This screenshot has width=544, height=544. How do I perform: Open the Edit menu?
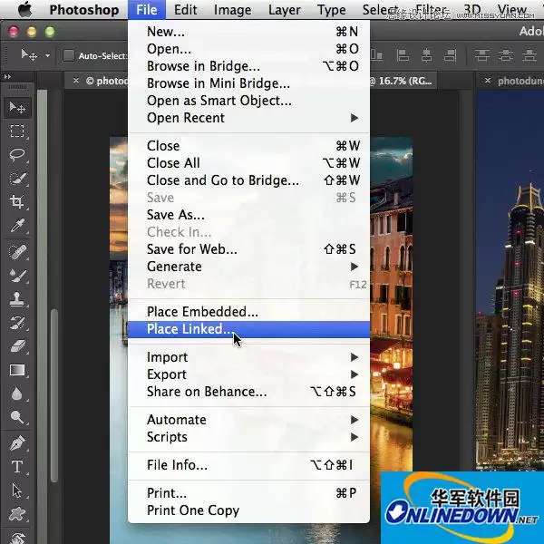(185, 10)
